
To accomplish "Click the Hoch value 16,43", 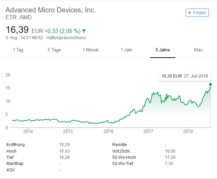I will pos(65,151).
